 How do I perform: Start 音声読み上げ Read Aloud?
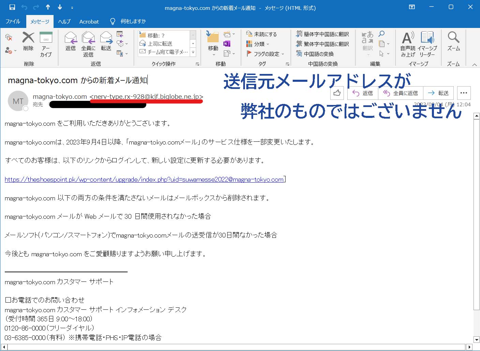coord(408,44)
